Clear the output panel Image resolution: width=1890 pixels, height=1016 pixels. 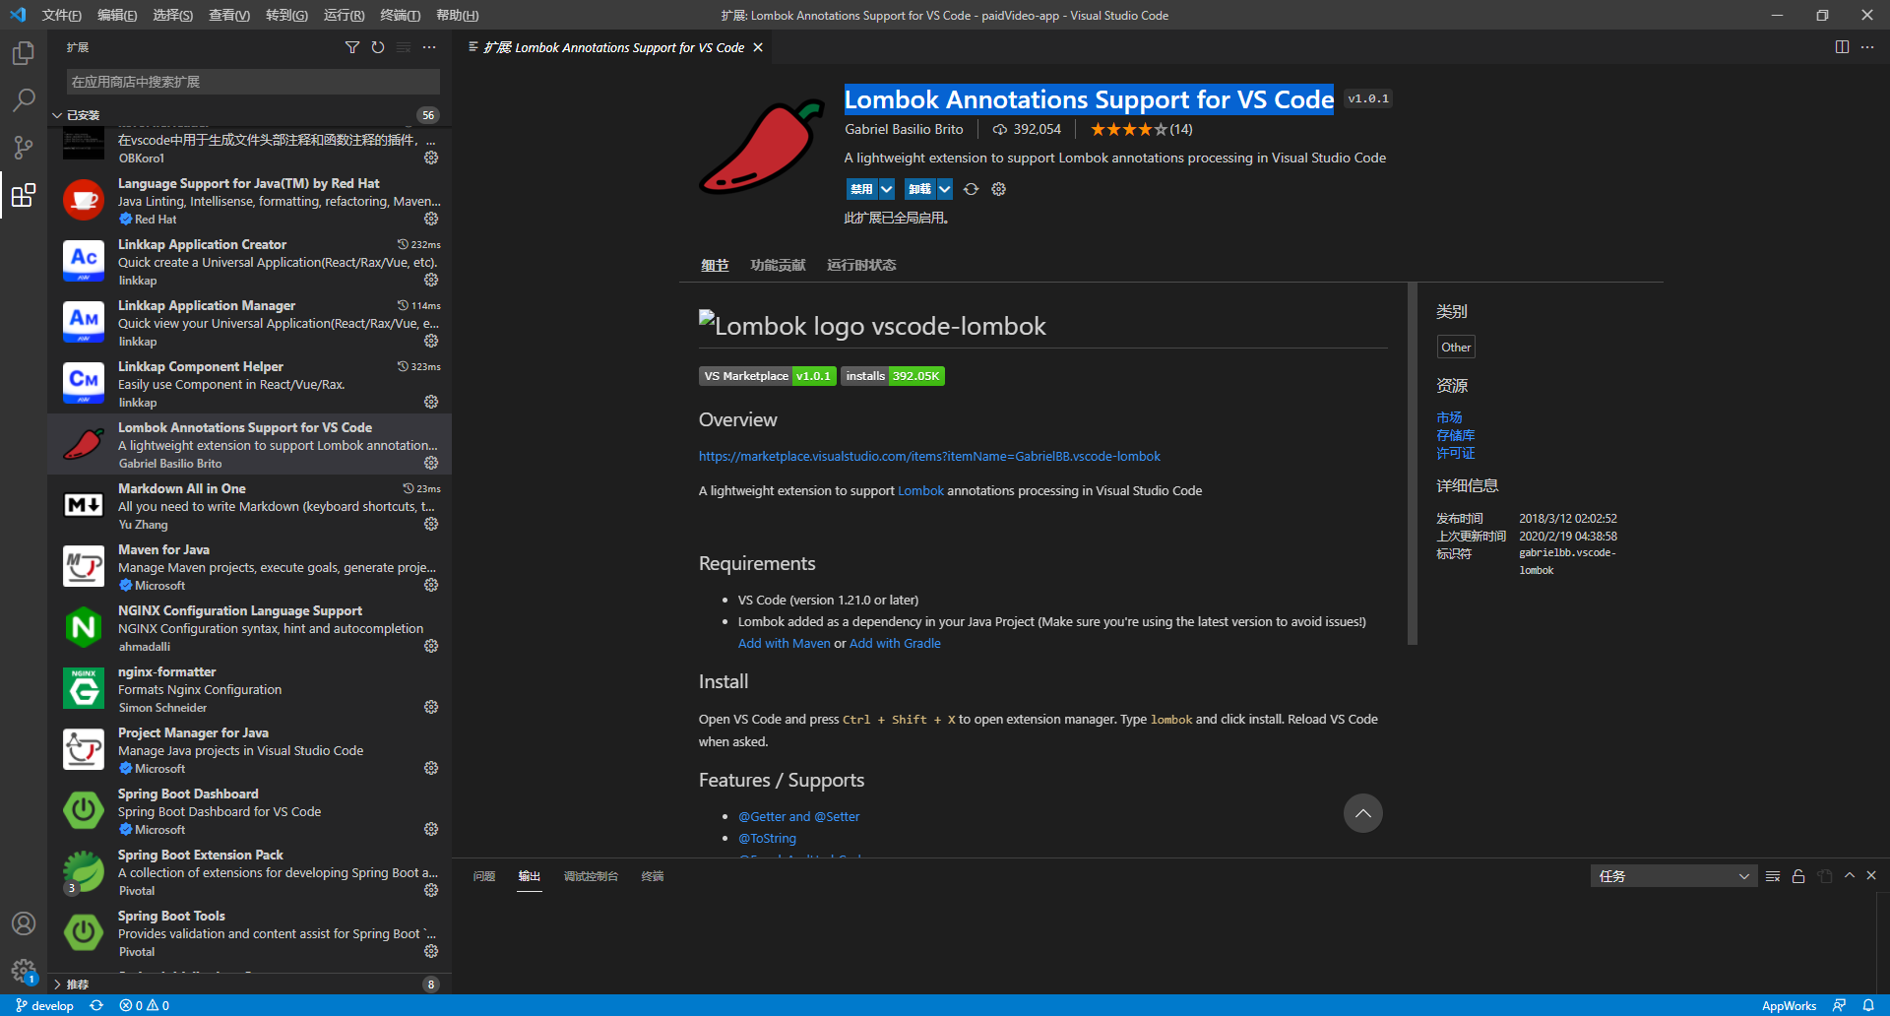pos(1773,876)
